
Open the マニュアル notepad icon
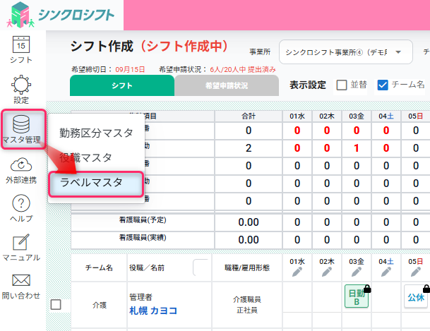point(21,243)
